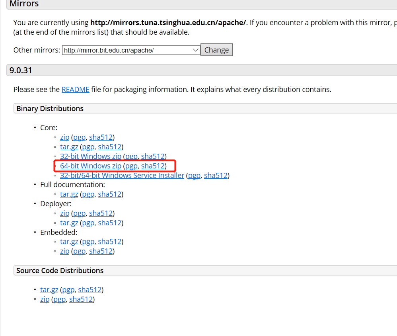This screenshot has width=397, height=336.
Task: Click the Full documentation: list label
Action: [x=73, y=185]
